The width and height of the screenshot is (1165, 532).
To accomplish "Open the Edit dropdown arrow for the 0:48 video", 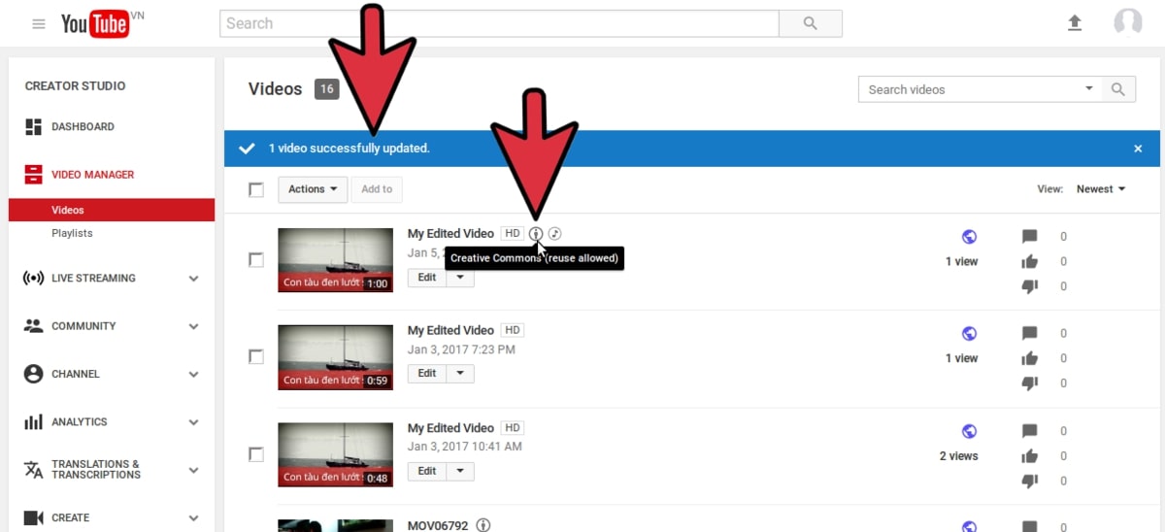I will click(461, 471).
